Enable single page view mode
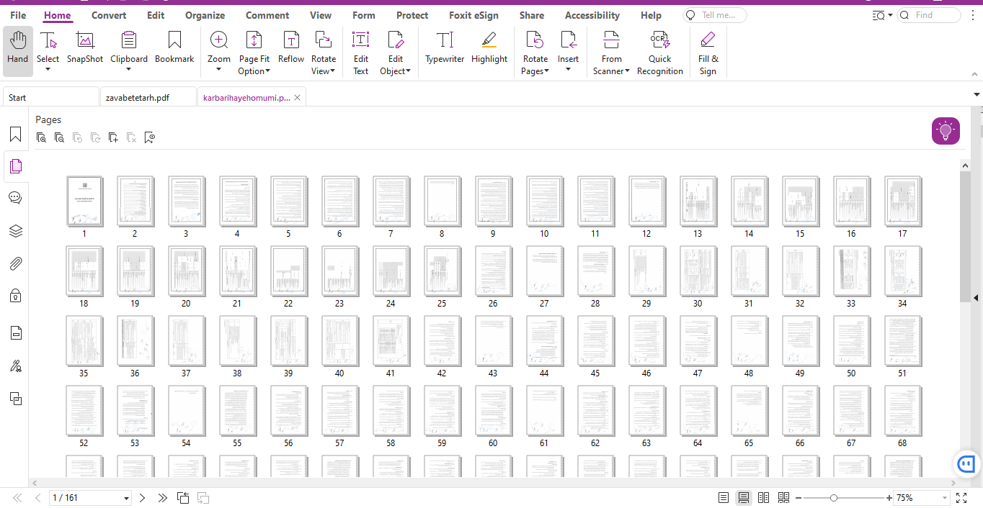 coord(724,498)
